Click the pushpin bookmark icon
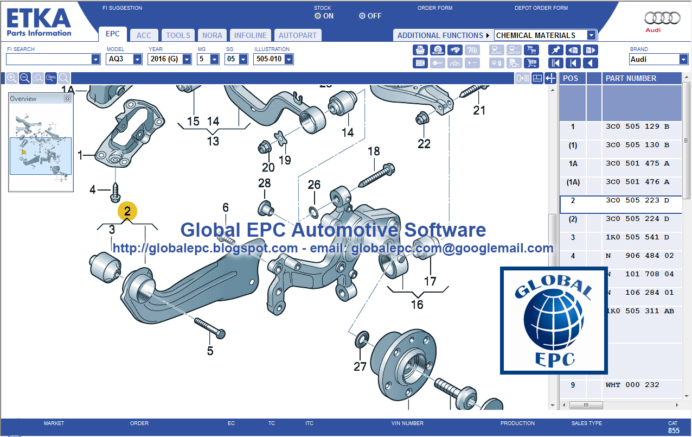The height and width of the screenshot is (437, 692). (556, 50)
